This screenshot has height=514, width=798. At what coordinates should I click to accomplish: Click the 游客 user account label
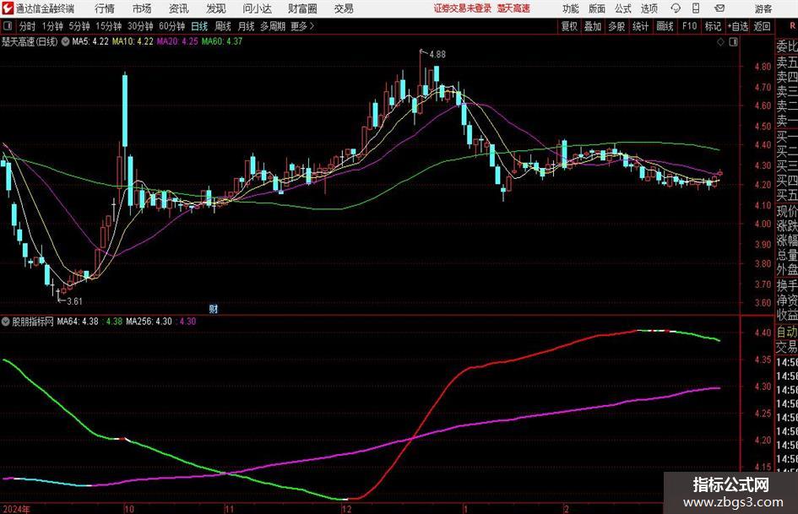pyautogui.click(x=763, y=8)
